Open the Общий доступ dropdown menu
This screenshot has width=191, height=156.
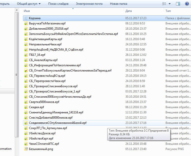click(x=29, y=4)
